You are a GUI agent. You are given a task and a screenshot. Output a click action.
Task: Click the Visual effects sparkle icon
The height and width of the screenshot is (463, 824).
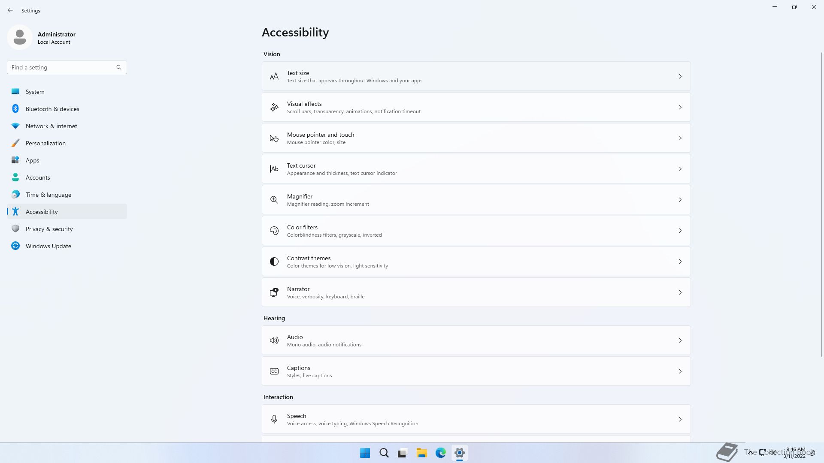[274, 107]
